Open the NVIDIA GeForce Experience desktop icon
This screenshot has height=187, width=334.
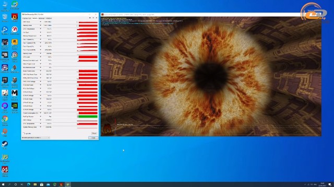point(15,108)
